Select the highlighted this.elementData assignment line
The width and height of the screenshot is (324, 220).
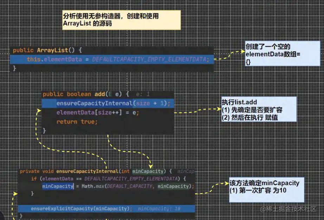[116, 59]
